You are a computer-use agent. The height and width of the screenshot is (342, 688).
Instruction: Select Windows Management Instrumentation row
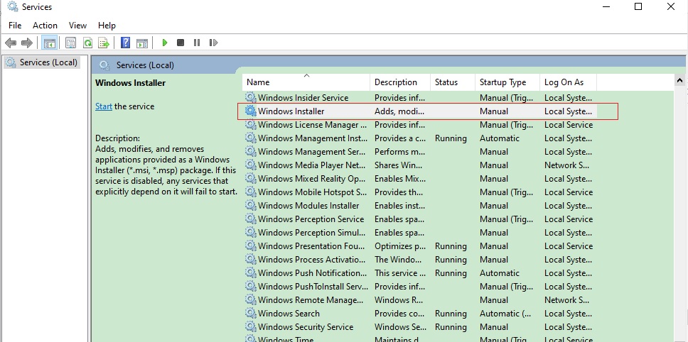[x=419, y=138]
